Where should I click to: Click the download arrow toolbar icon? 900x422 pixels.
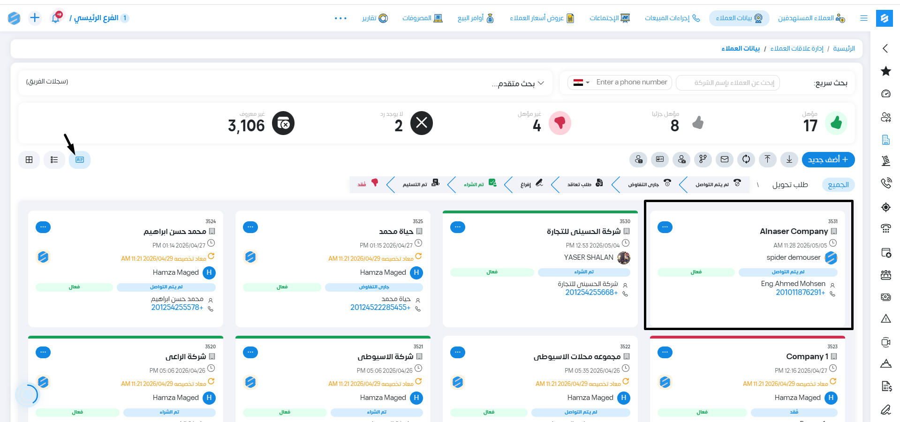(789, 159)
